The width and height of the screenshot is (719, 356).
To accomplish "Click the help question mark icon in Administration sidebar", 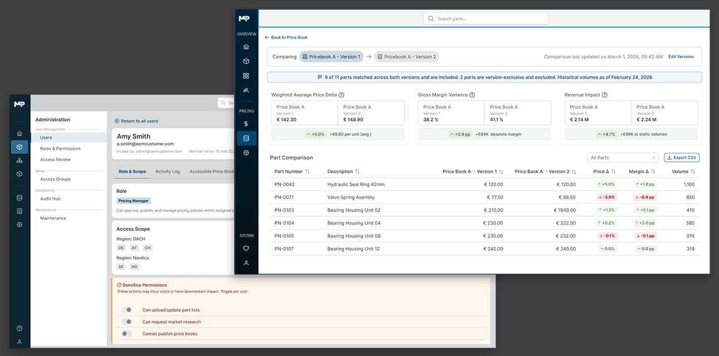I will pyautogui.click(x=20, y=329).
